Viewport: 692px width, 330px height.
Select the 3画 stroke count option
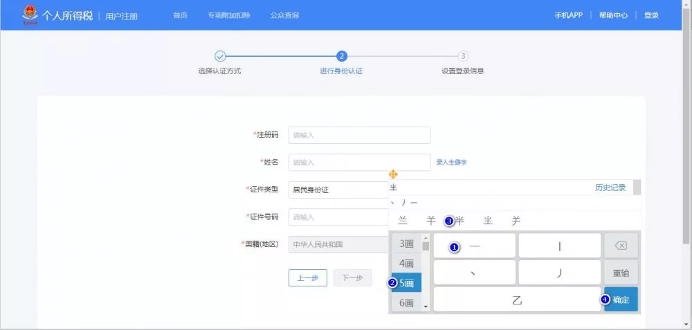coord(406,244)
